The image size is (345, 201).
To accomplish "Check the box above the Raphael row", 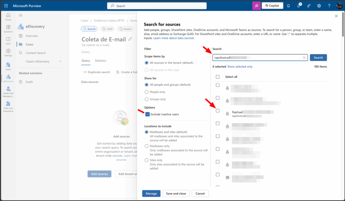I will [218, 98].
